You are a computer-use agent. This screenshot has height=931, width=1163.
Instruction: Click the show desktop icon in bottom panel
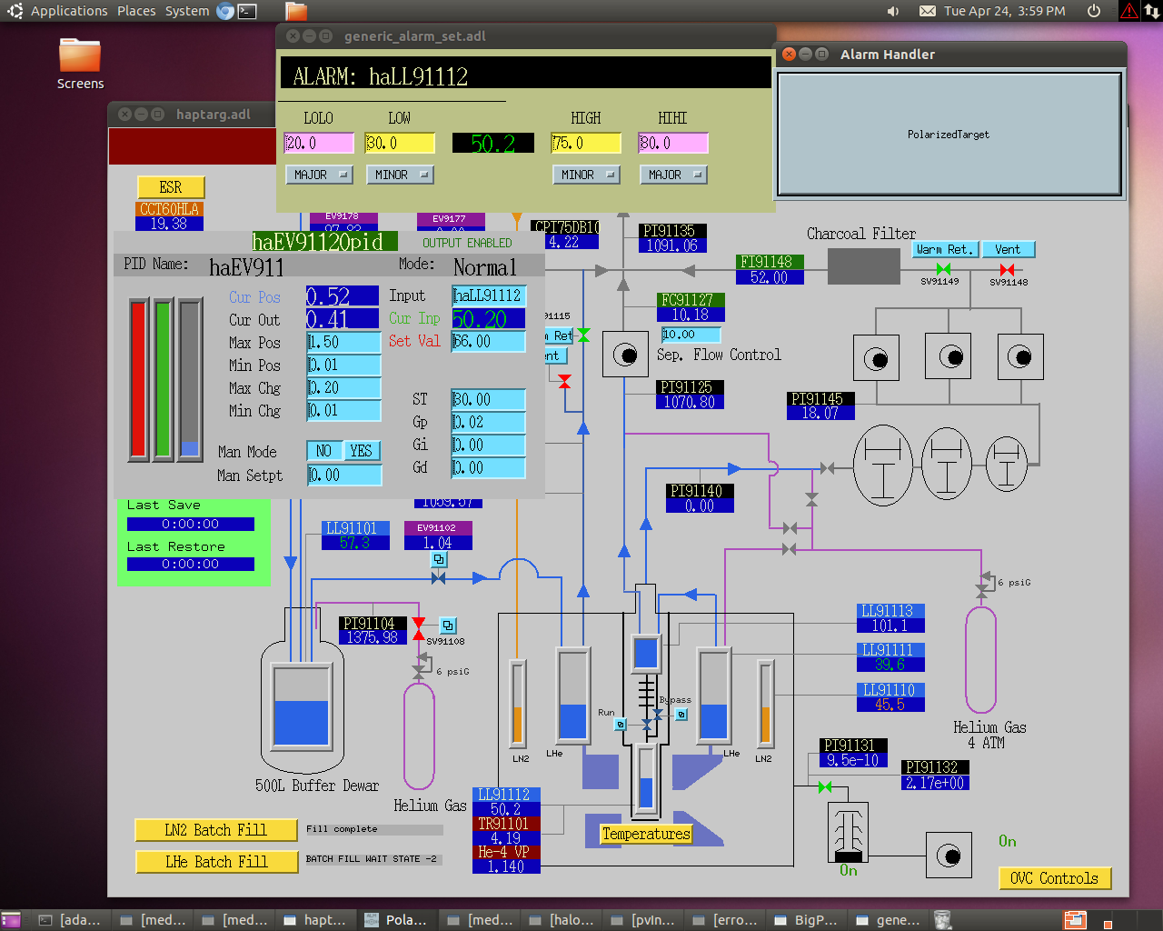pos(11,920)
